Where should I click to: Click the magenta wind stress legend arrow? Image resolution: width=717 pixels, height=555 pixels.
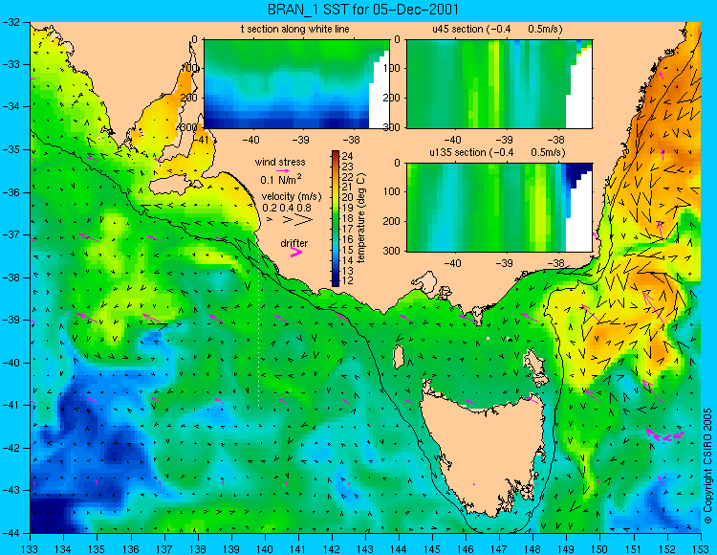click(x=284, y=170)
